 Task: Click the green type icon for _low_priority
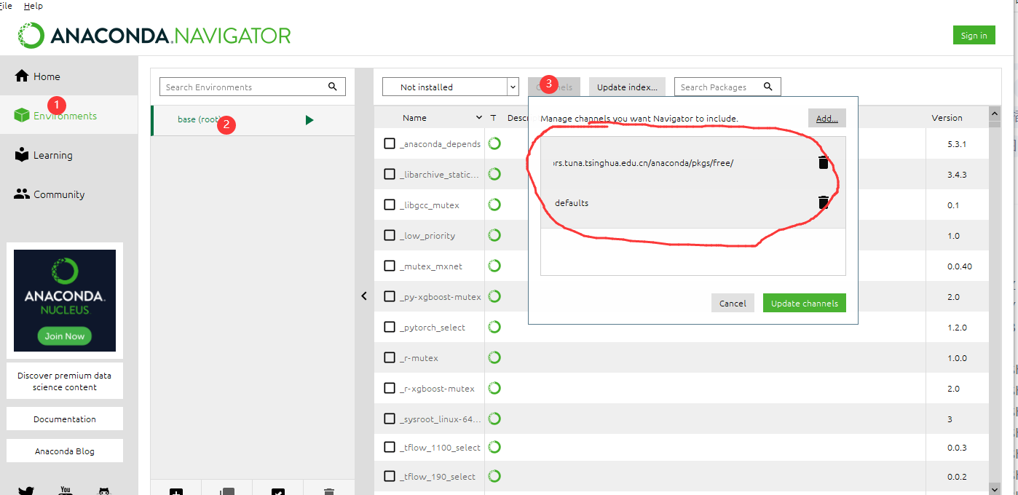(494, 235)
